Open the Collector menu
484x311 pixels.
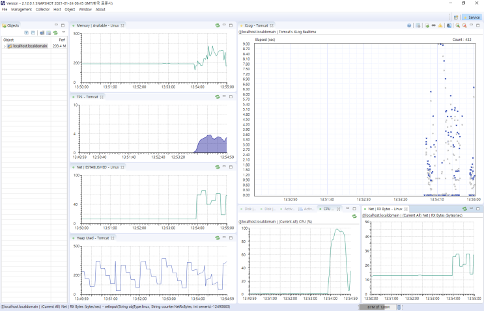point(42,10)
